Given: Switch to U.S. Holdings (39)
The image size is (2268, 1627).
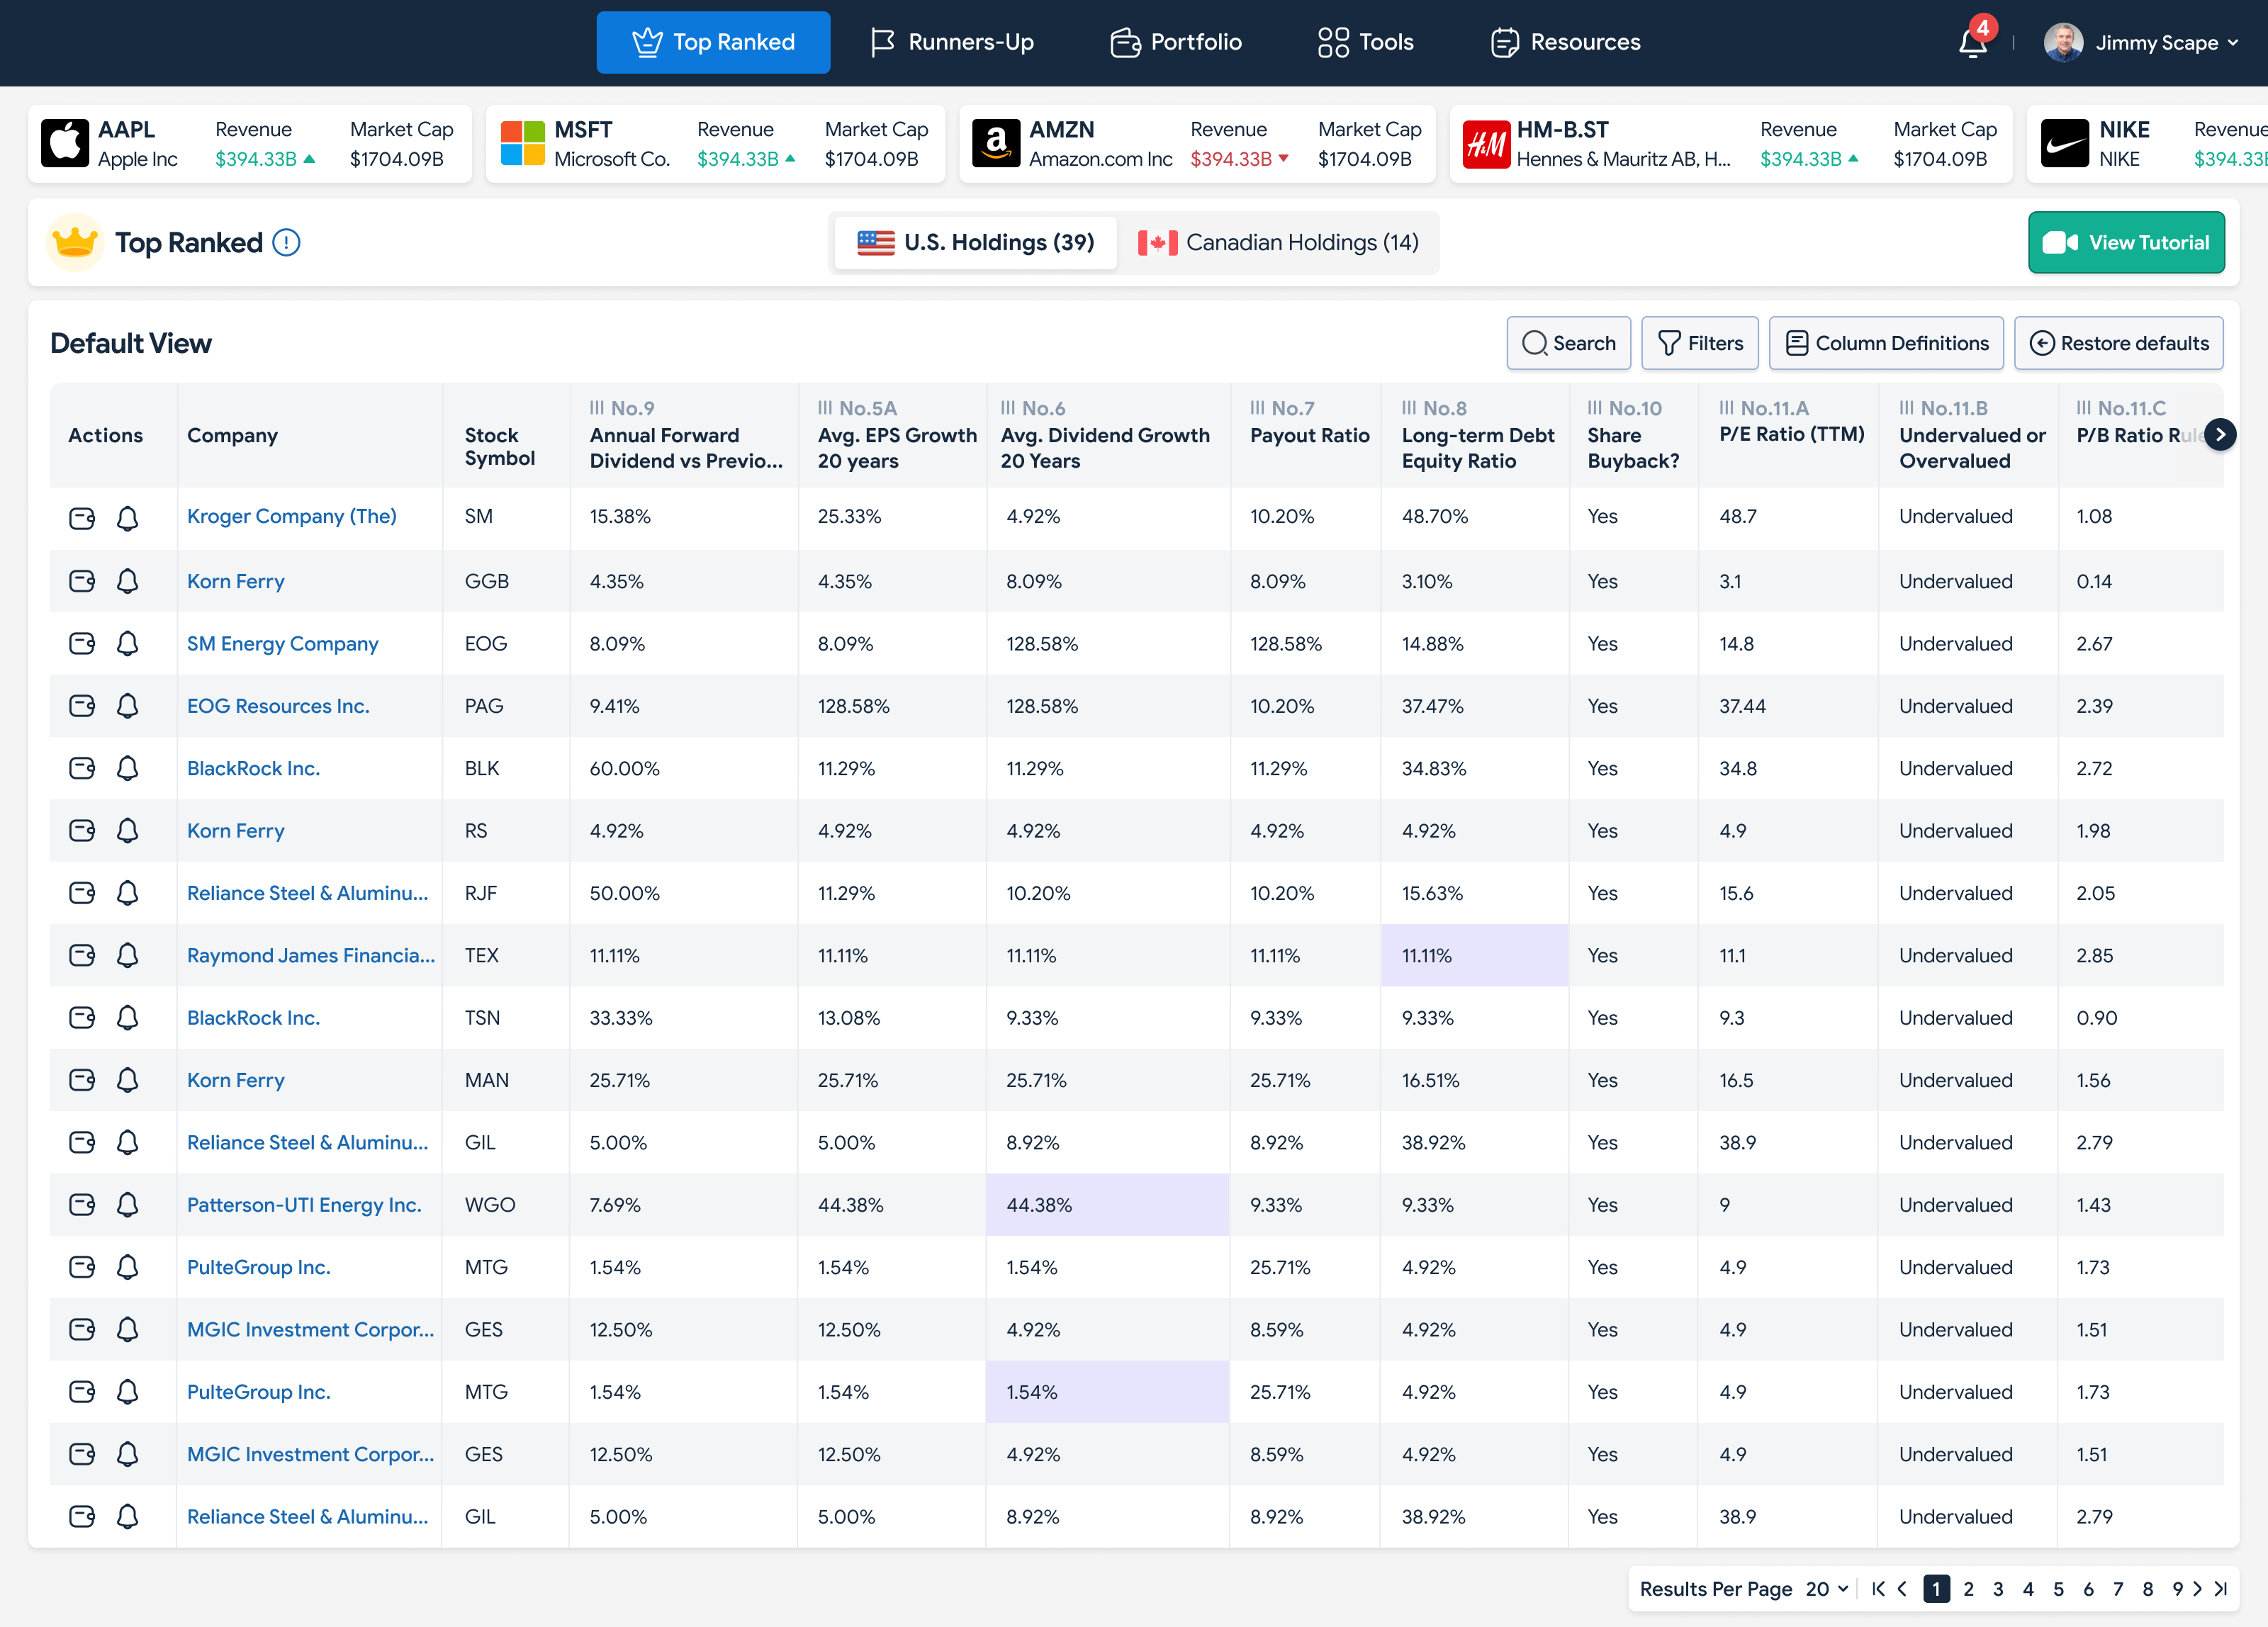Looking at the screenshot, I should click(x=976, y=243).
